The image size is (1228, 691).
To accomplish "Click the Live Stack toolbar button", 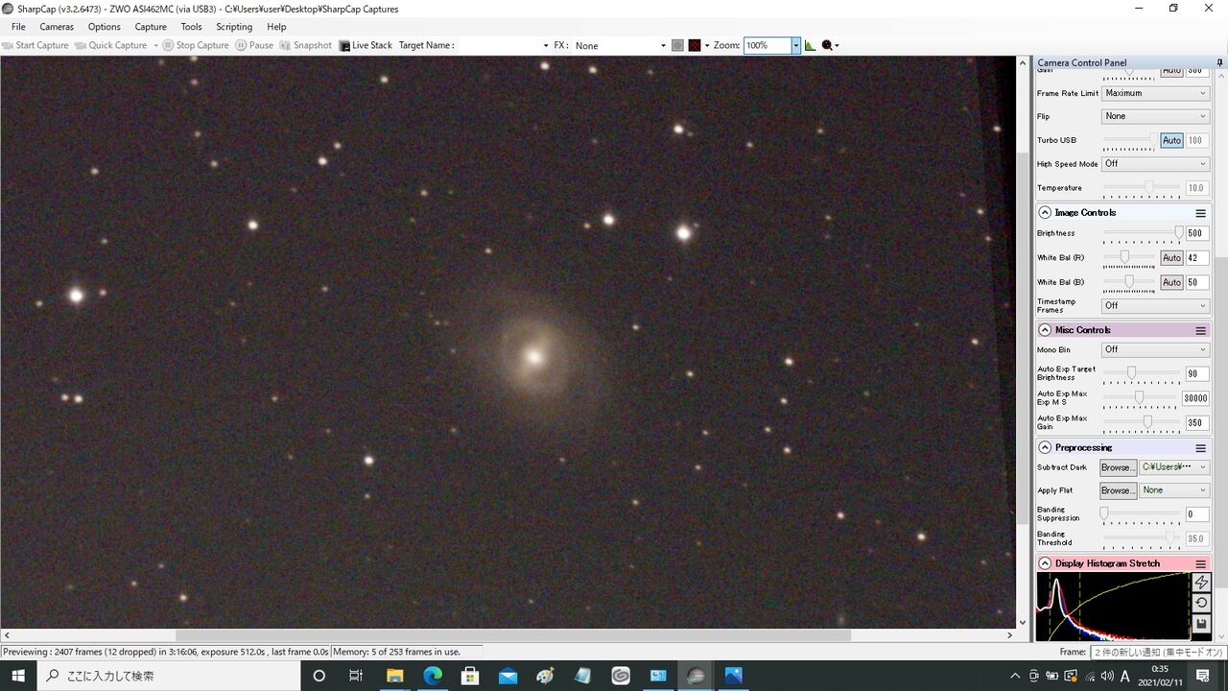I will (x=366, y=45).
